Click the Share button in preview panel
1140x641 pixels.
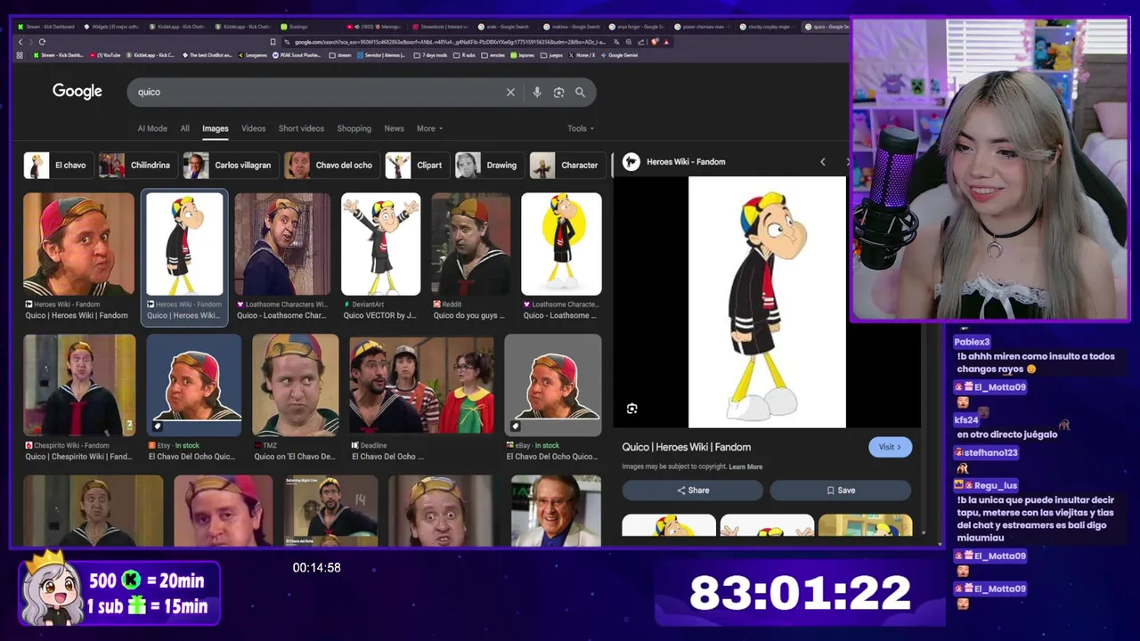click(x=692, y=491)
